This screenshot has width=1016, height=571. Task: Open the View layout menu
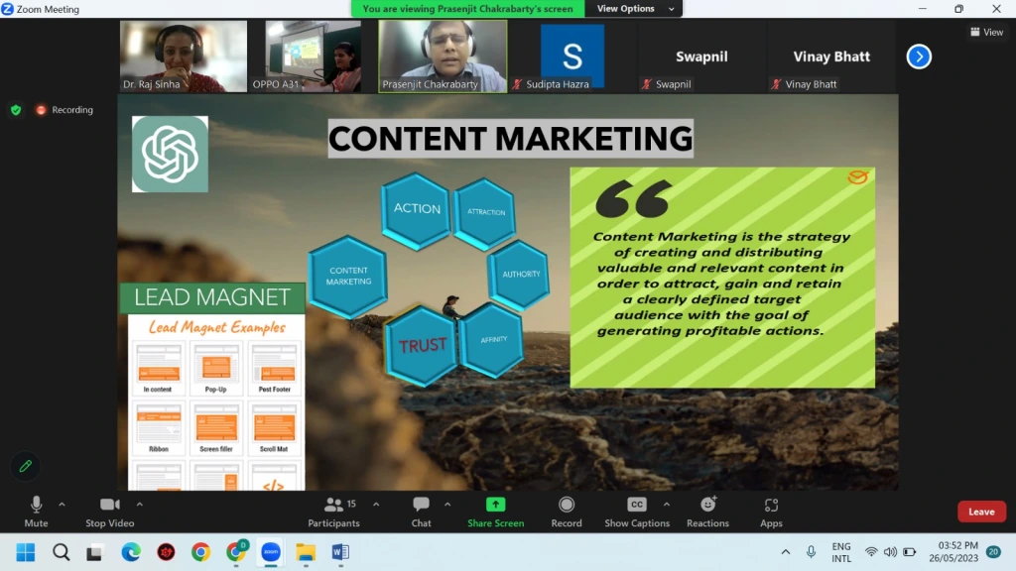(986, 32)
